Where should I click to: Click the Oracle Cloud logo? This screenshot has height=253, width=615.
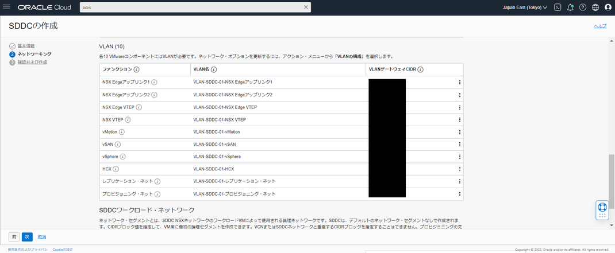(44, 7)
